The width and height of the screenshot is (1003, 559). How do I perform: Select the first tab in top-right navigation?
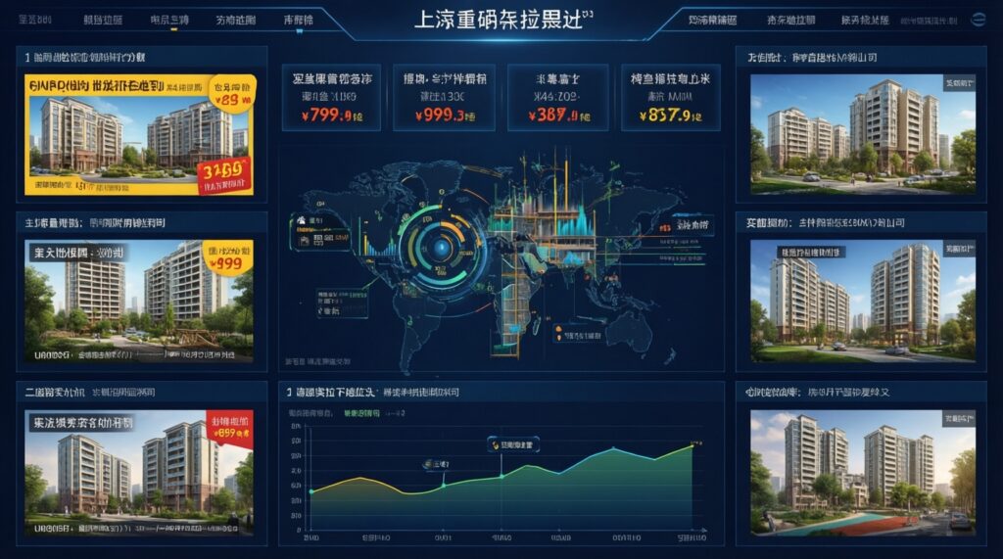point(714,20)
